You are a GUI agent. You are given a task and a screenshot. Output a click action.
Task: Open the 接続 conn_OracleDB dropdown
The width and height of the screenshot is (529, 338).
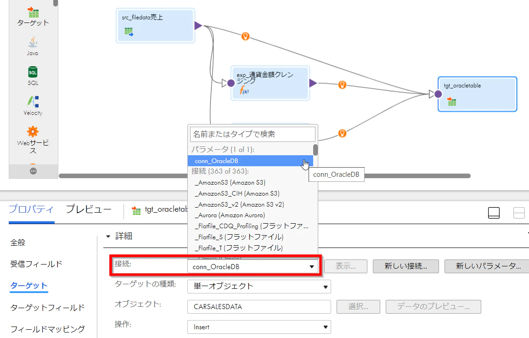(x=253, y=266)
